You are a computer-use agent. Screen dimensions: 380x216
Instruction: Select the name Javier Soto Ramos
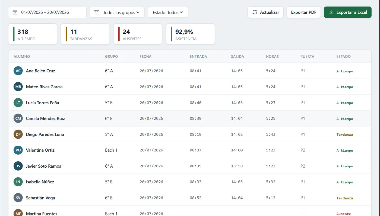[x=43, y=166]
